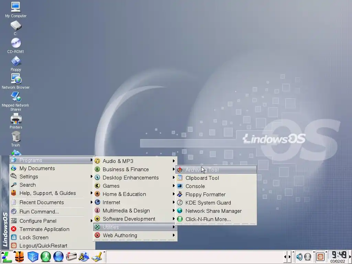Expand the Web Authoring submenu
The width and height of the screenshot is (352, 264).
[x=135, y=235]
